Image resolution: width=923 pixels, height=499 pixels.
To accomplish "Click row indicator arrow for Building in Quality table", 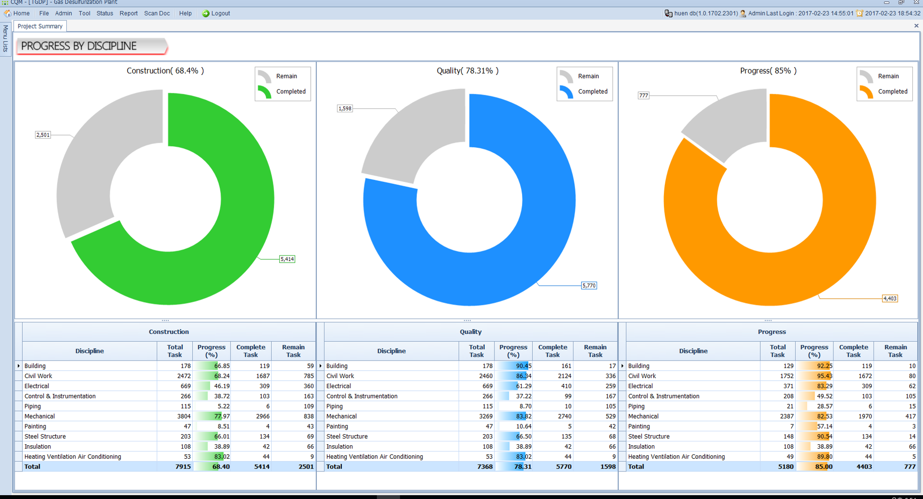I will pyautogui.click(x=321, y=366).
